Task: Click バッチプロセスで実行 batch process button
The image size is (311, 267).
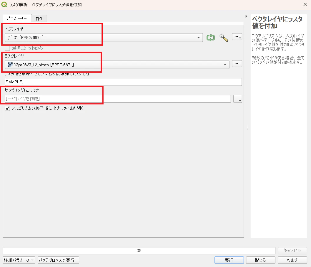Action: tap(58, 260)
